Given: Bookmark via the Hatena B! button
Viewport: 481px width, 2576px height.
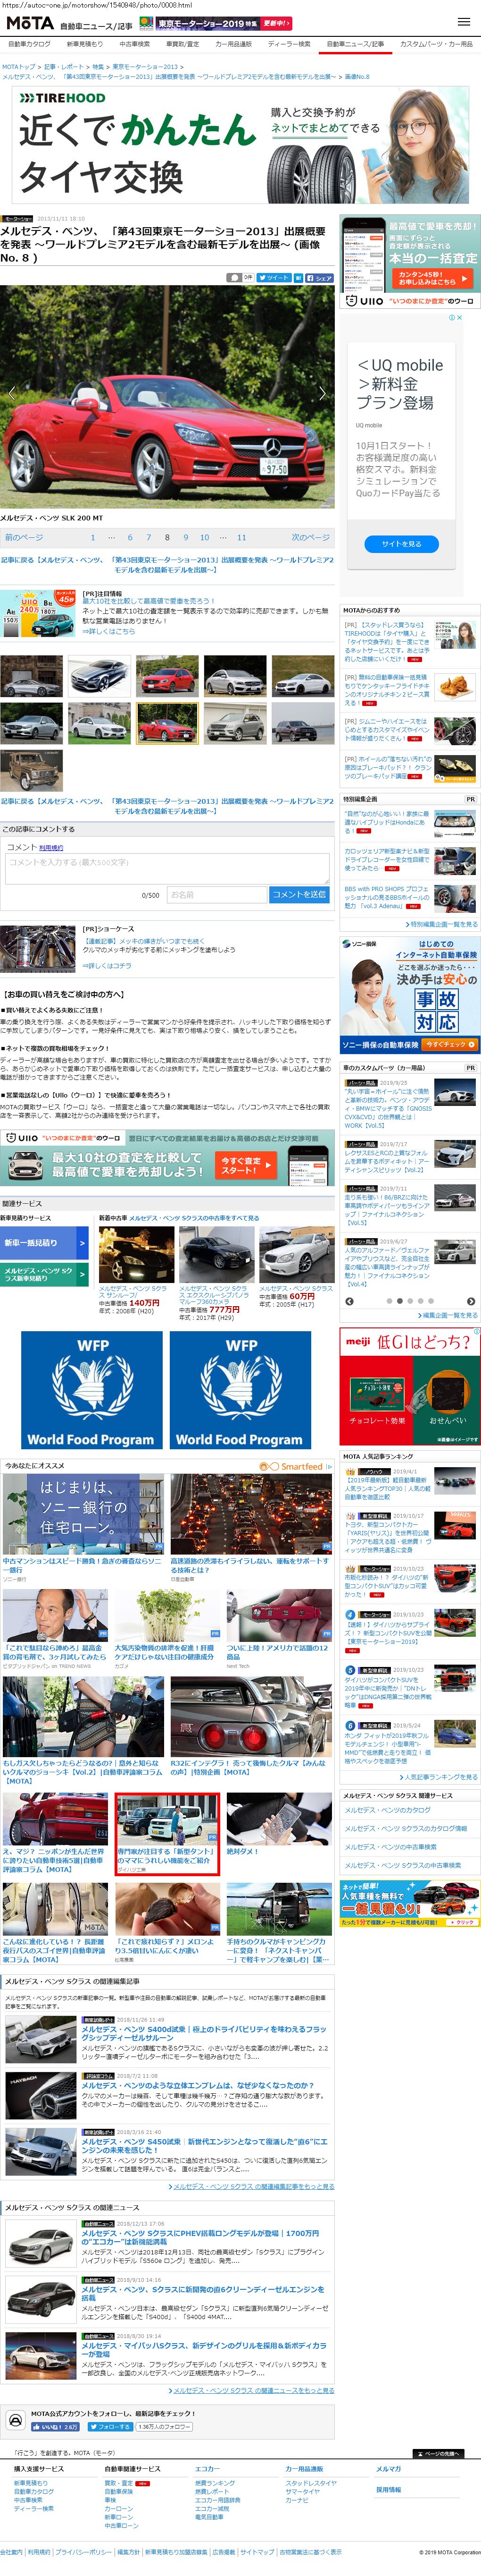Looking at the screenshot, I should pos(298,278).
